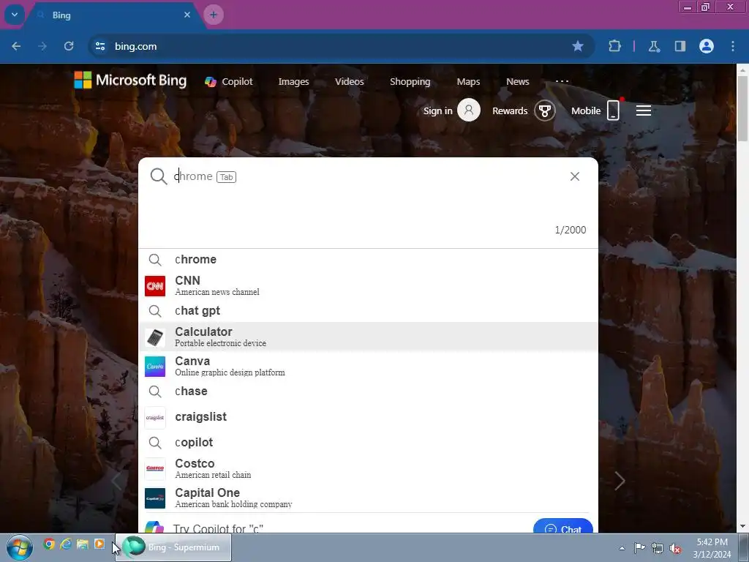Click the page vertical scrollbar thumb
The image size is (749, 562).
(742, 108)
